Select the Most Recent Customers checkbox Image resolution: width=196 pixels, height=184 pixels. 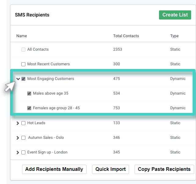[24, 64]
